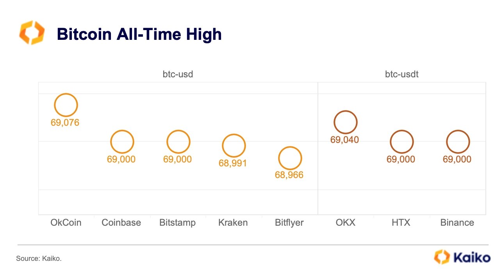Click the orange Kaiko logo beside the title

[32, 33]
